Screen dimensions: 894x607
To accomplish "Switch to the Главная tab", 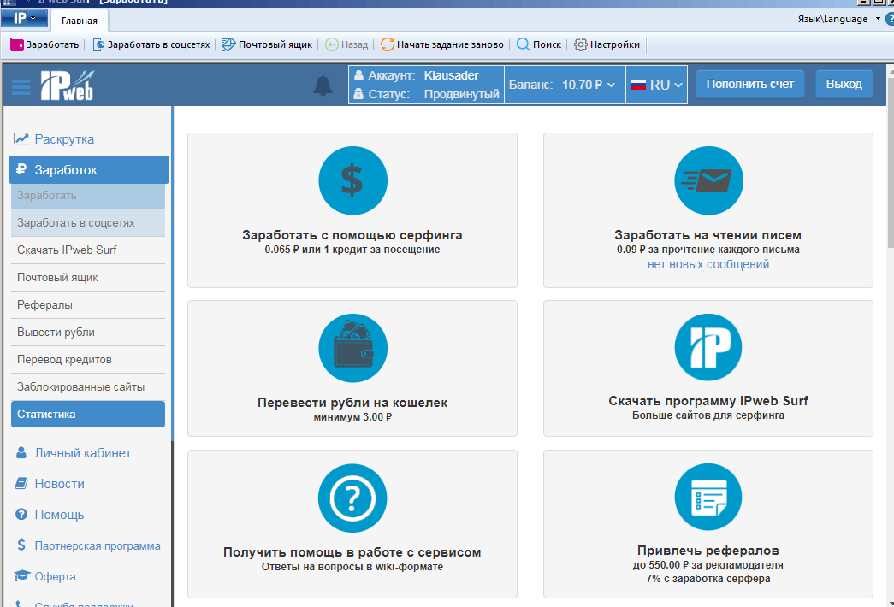I will [80, 21].
